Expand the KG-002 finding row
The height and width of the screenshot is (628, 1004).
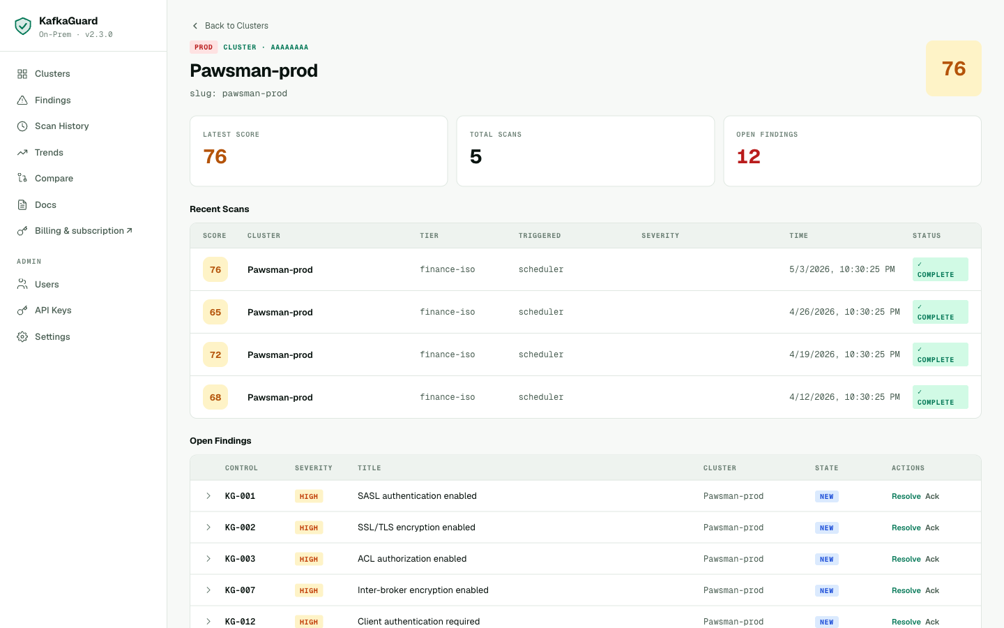pos(208,528)
